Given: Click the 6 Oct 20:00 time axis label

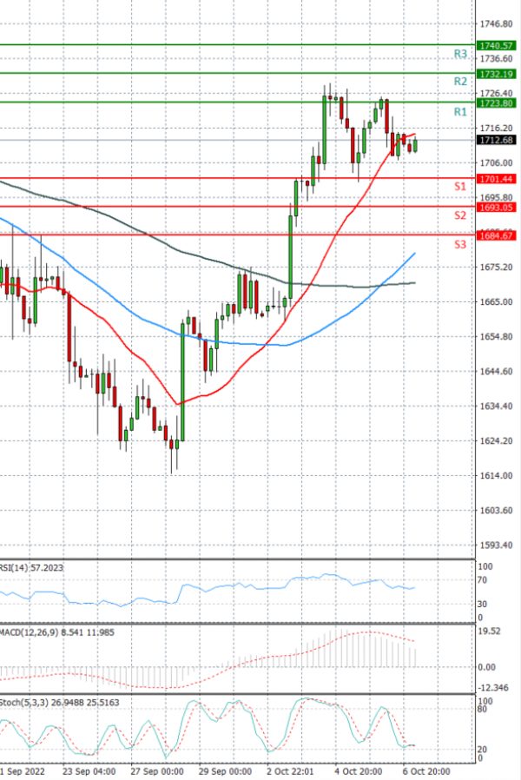Looking at the screenshot, I should tap(426, 771).
